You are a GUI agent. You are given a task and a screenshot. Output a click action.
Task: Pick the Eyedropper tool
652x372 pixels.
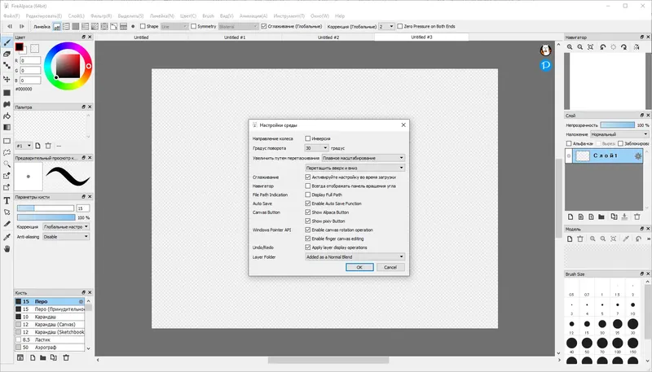pyautogui.click(x=7, y=237)
